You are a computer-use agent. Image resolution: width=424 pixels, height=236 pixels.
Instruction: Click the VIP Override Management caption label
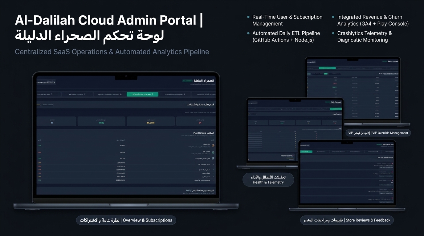pyautogui.click(x=378, y=133)
